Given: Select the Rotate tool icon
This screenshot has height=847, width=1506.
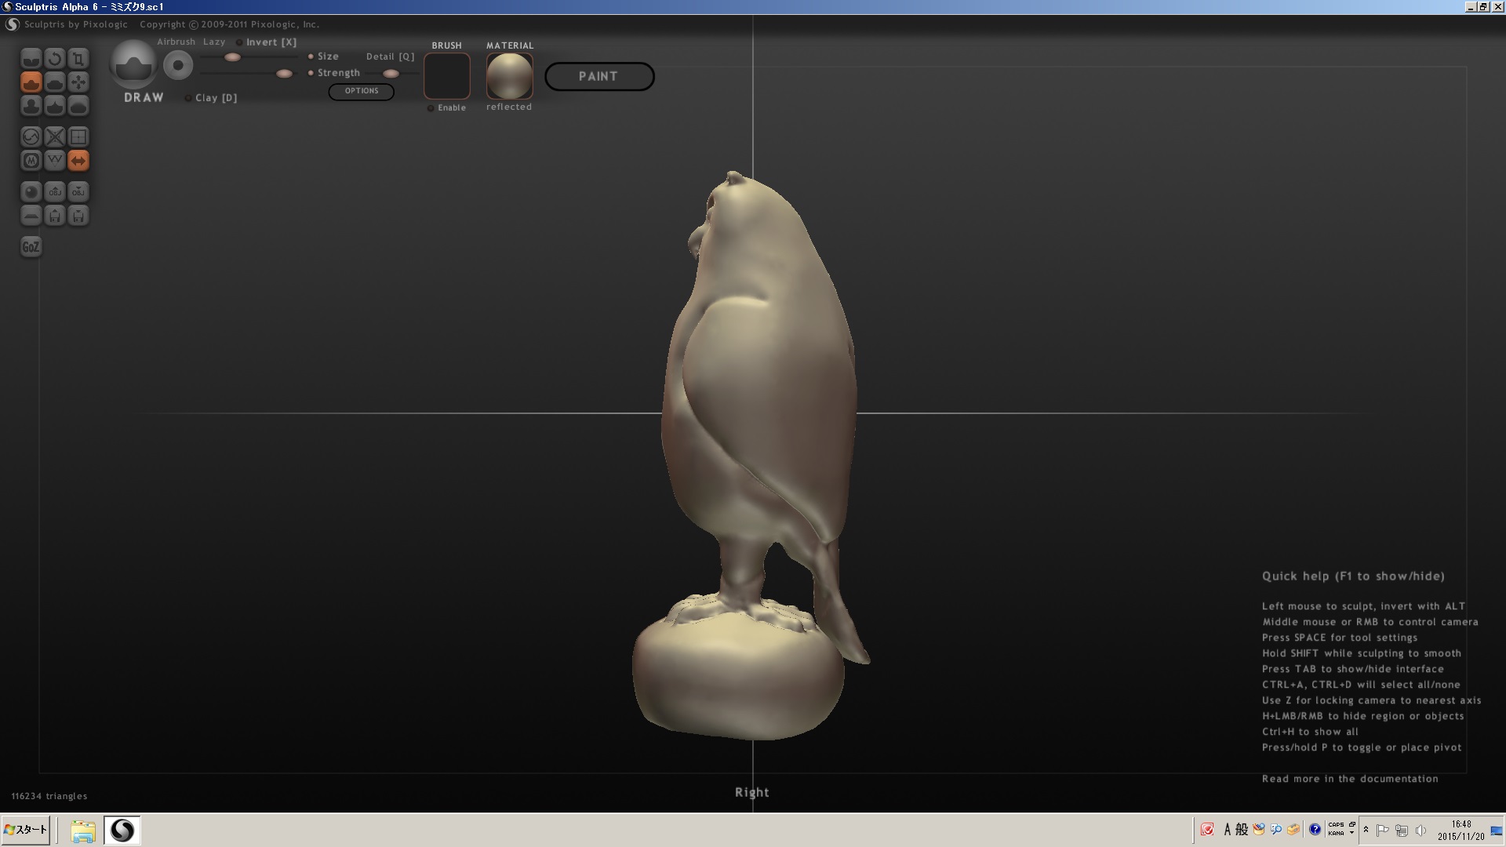Looking at the screenshot, I should pos(54,59).
